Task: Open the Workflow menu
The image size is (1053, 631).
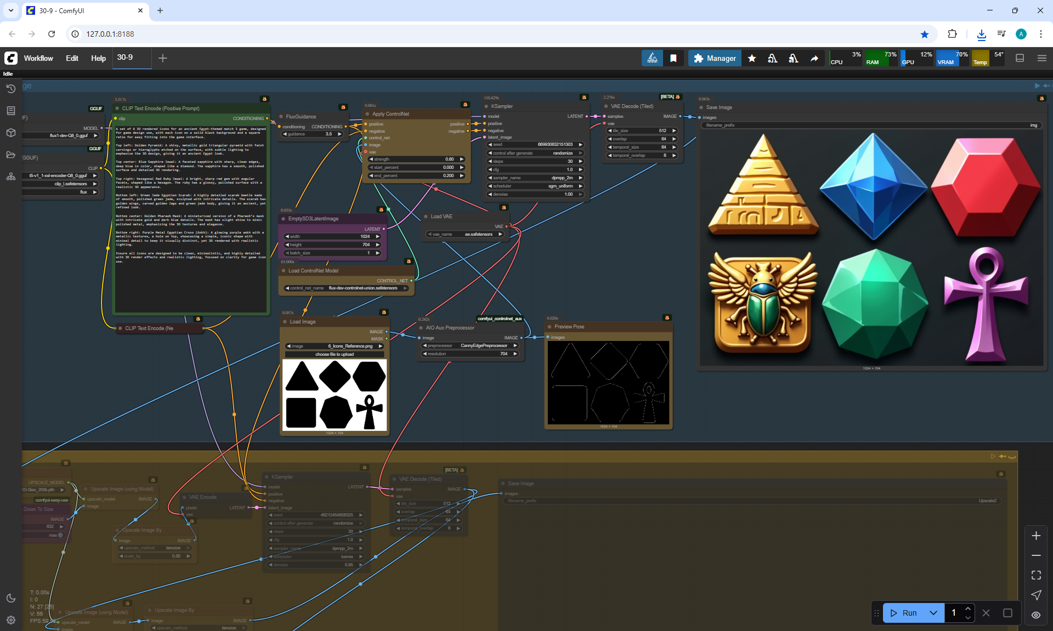Action: point(38,58)
